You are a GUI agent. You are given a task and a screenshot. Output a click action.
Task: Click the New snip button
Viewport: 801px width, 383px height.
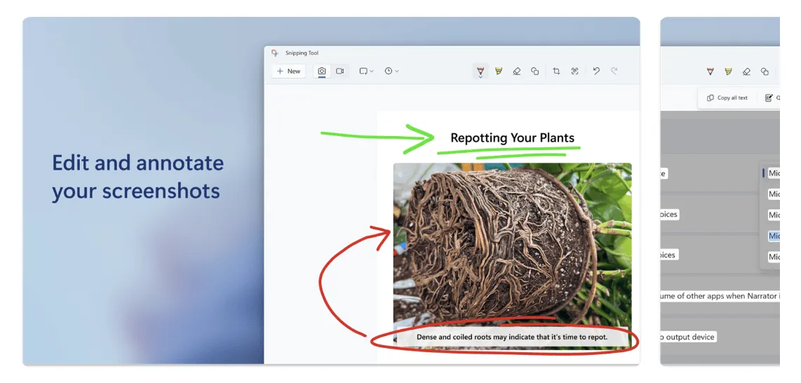pyautogui.click(x=288, y=72)
